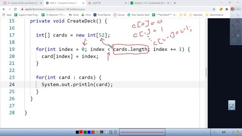Open the PowerTeacher bookmark
This screenshot has width=242, height=136.
102,15
